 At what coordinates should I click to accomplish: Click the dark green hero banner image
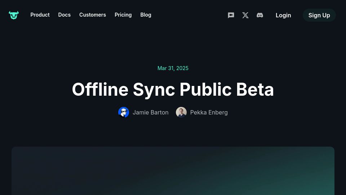tap(173, 171)
